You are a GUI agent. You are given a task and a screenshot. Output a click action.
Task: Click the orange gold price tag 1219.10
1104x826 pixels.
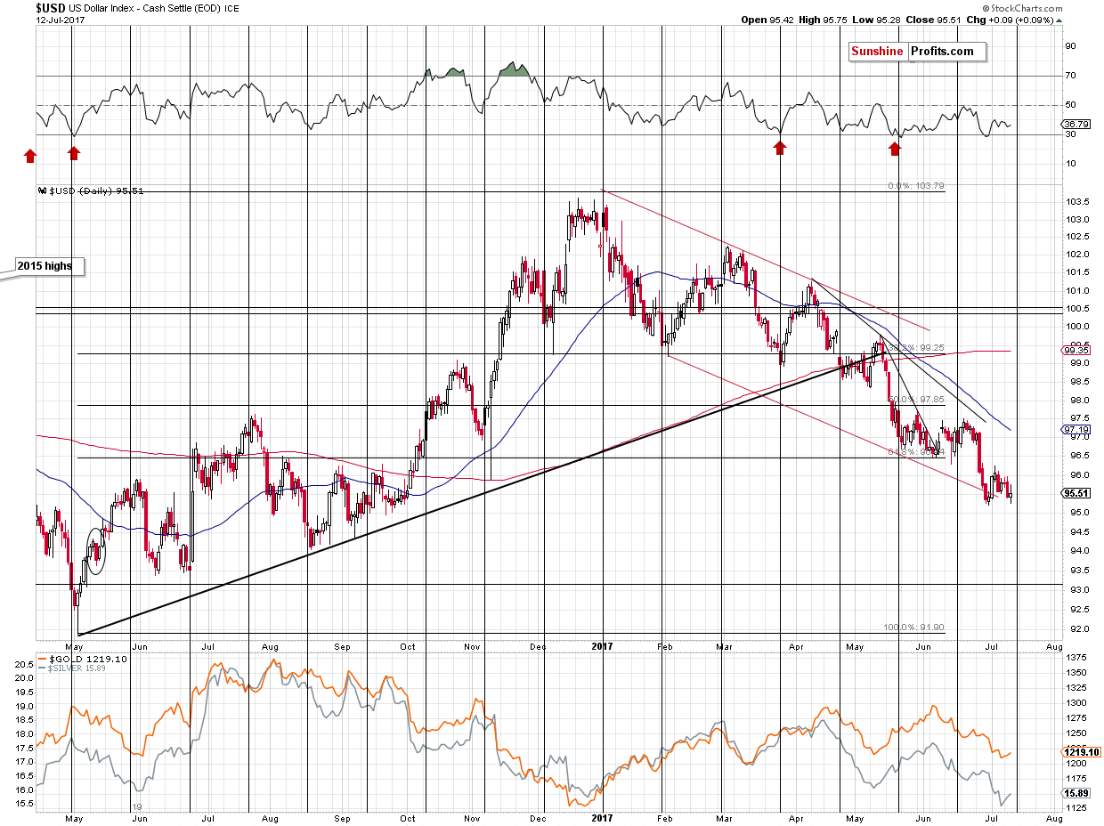tap(1081, 752)
